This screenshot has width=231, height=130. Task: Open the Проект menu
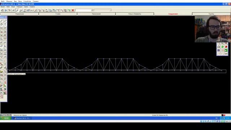[x=3, y=7]
